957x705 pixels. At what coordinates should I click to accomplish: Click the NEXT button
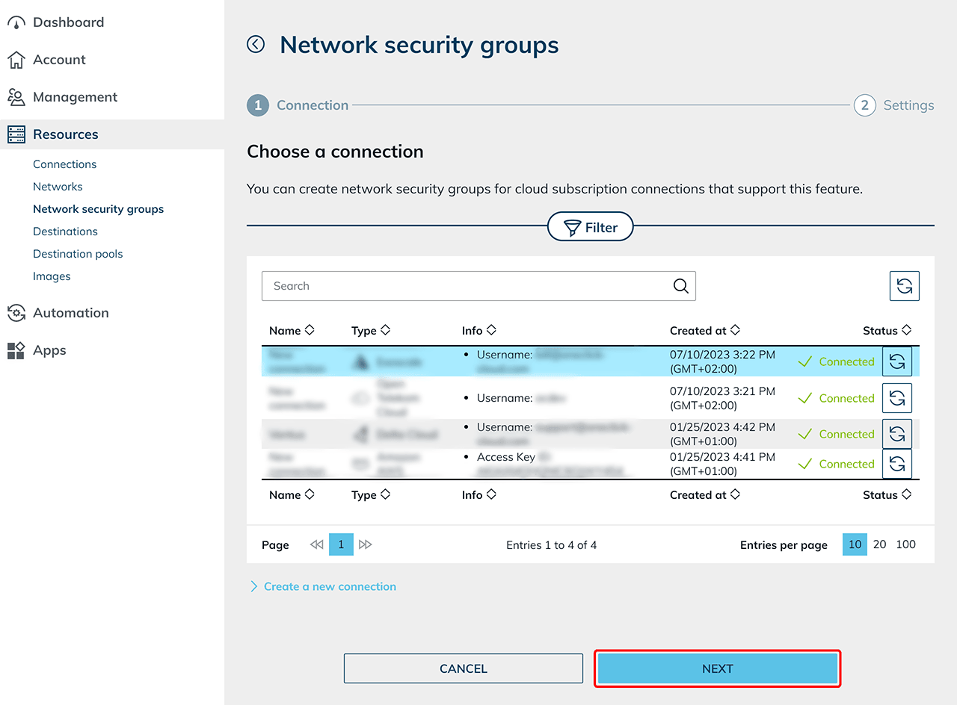pyautogui.click(x=717, y=668)
